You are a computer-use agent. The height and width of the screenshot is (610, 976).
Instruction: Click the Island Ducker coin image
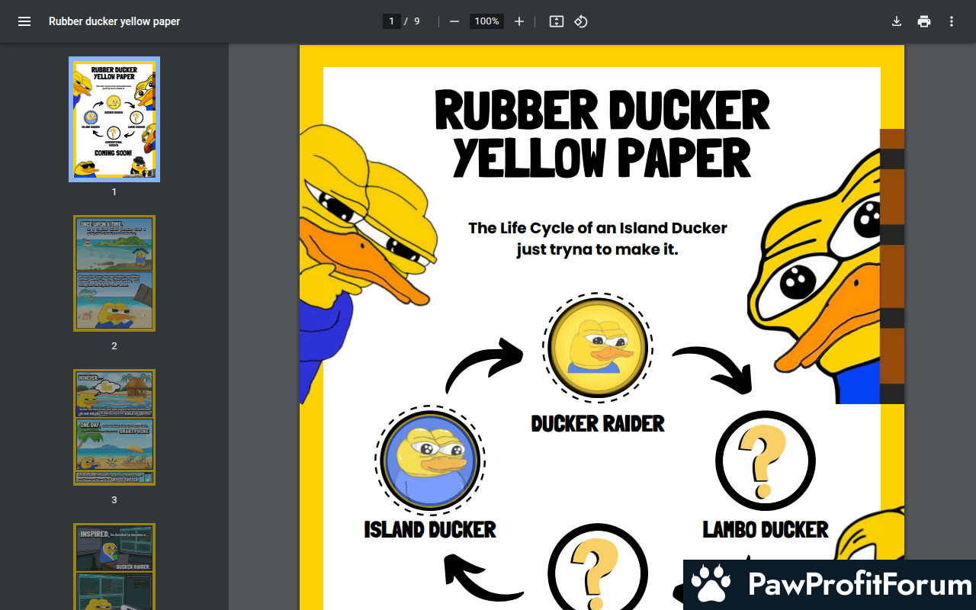[430, 460]
